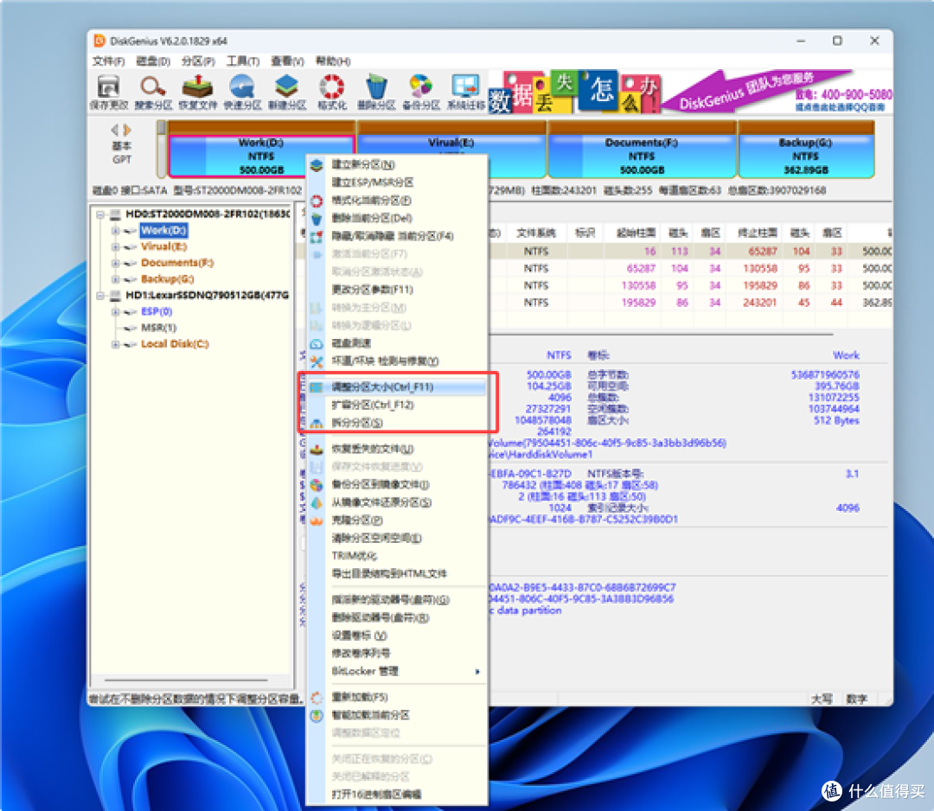Click the 文件系统 column header in partition table
Screen dimensions: 934x811
[536, 233]
